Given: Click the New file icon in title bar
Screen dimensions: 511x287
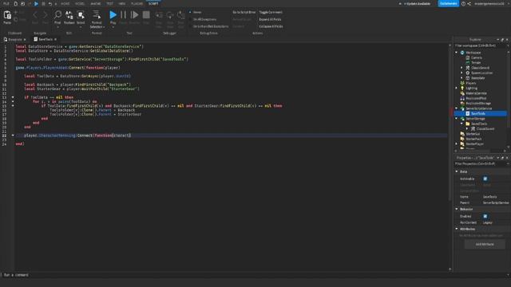Looking at the screenshot, I should coord(15,3).
